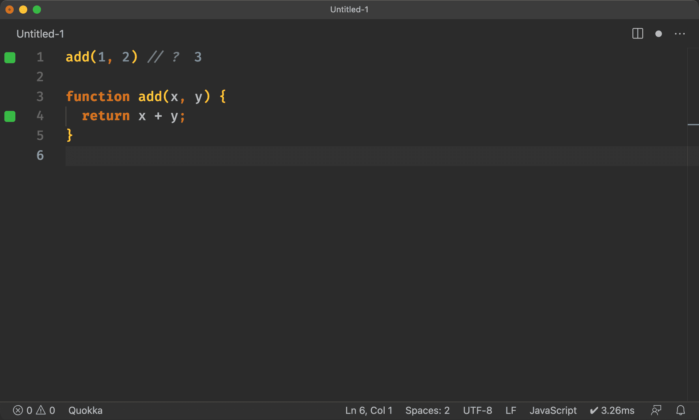Viewport: 699px width, 420px height.
Task: Open the more actions ellipsis menu
Action: [x=680, y=34]
